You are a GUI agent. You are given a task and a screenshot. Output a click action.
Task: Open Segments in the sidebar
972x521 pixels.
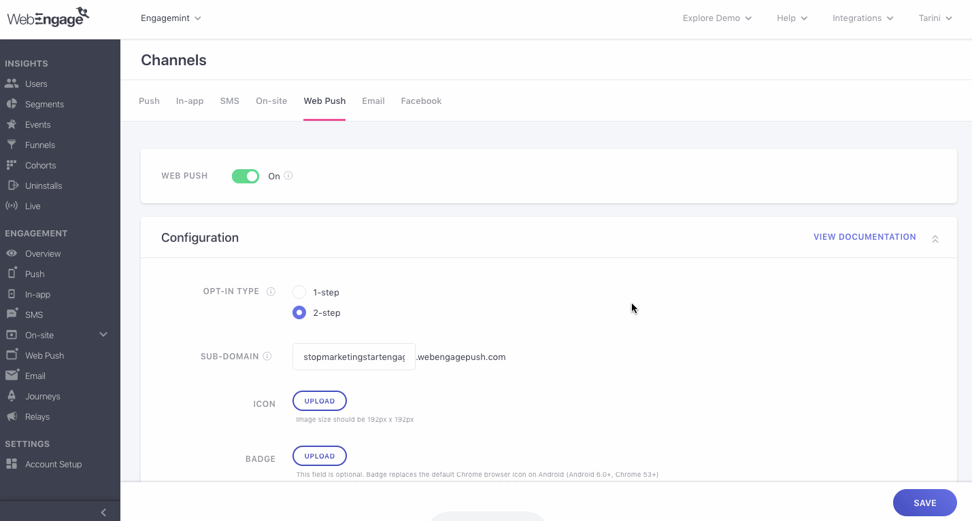pos(44,104)
